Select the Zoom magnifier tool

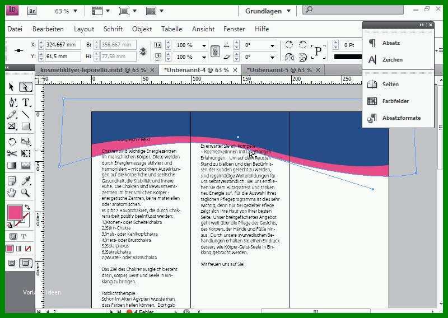click(25, 193)
